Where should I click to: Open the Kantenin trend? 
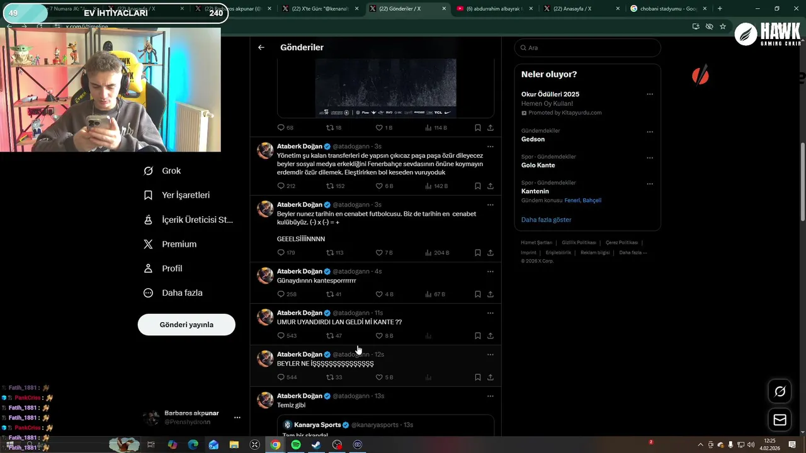(535, 191)
